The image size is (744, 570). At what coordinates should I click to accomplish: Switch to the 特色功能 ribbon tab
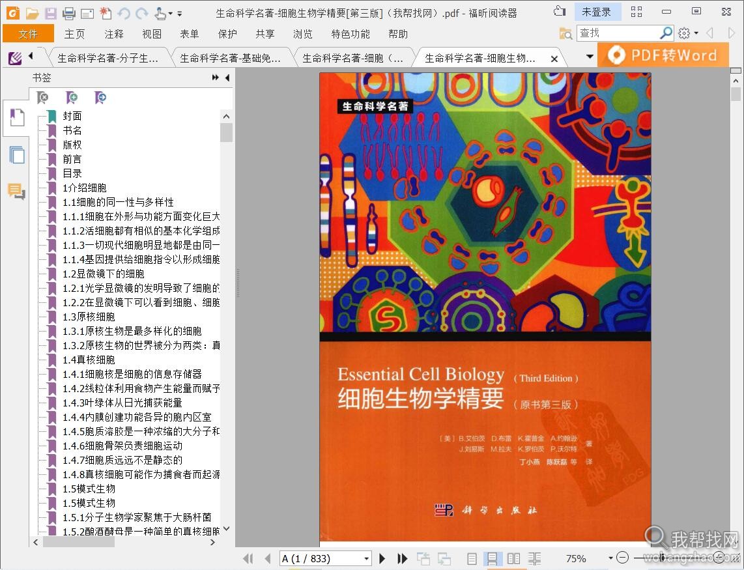(351, 34)
